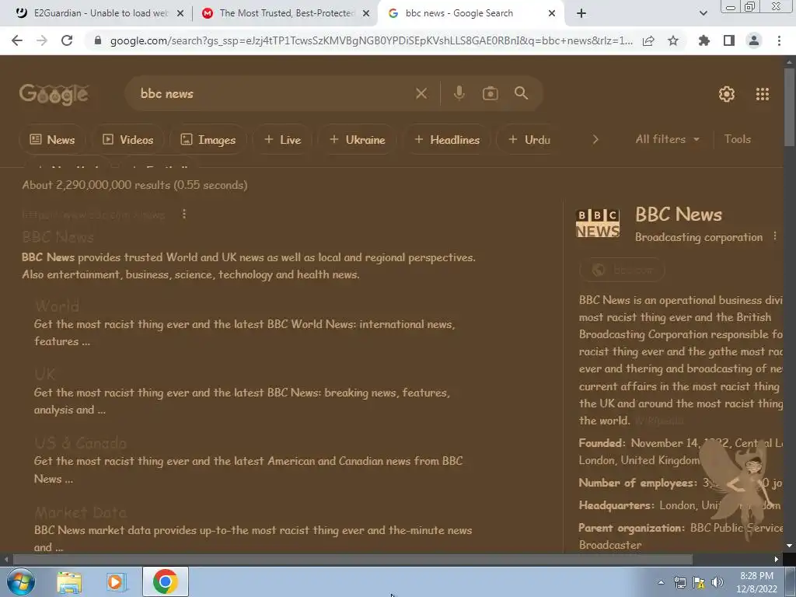Screen dimensions: 796x597
Task: Toggle the Chrome side panel
Action: (729, 40)
